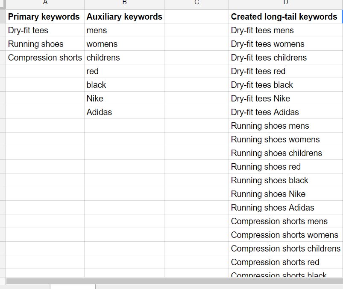Click column D header
The width and height of the screenshot is (343, 289).
click(x=286, y=4)
